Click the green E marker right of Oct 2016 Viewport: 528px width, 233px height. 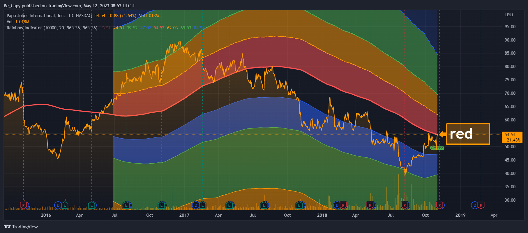[161, 205]
